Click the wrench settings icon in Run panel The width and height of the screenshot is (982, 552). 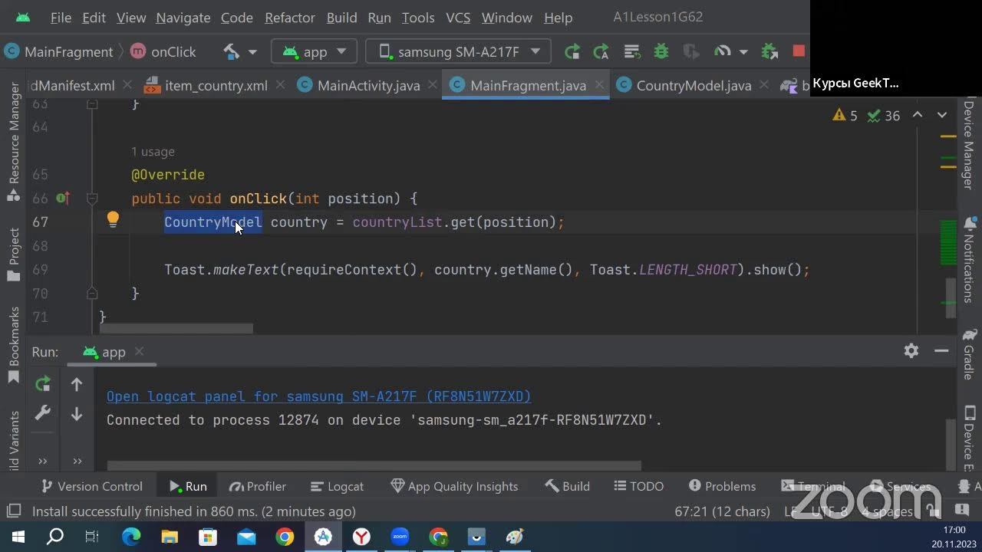tap(43, 413)
